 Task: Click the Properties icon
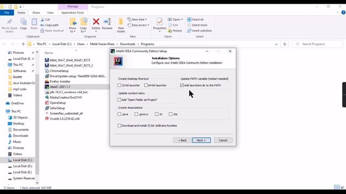[159, 22]
